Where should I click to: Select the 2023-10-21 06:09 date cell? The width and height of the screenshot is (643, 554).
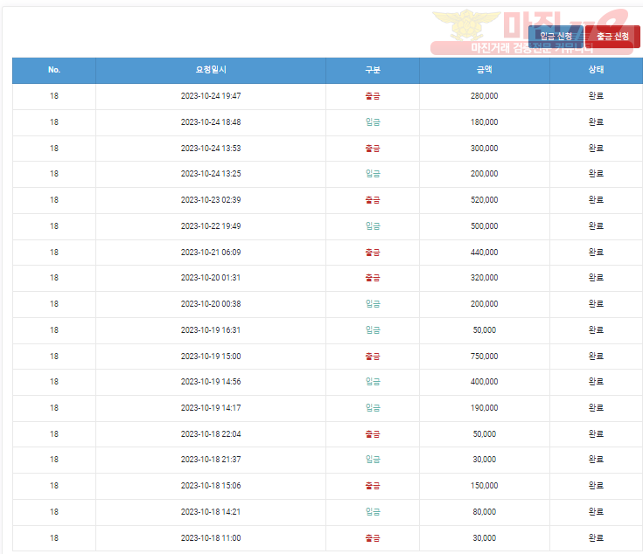pos(211,252)
